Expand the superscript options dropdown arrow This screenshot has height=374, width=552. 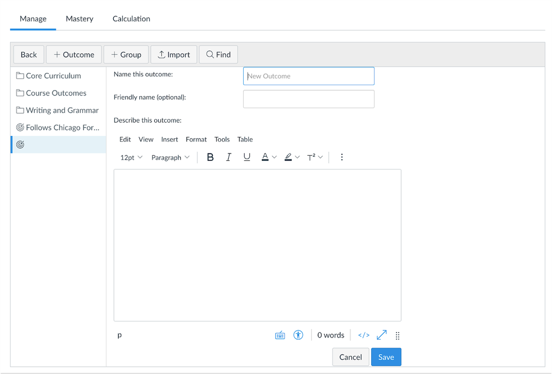point(320,157)
